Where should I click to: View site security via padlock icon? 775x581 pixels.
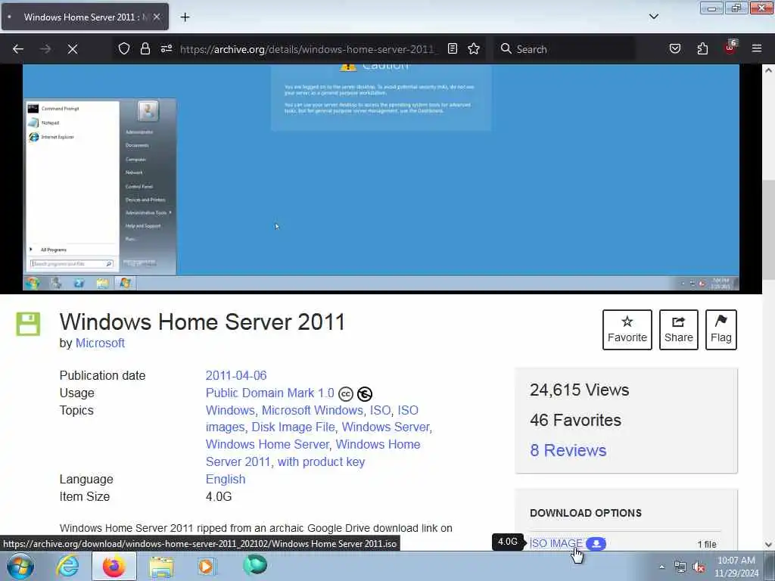pyautogui.click(x=145, y=49)
